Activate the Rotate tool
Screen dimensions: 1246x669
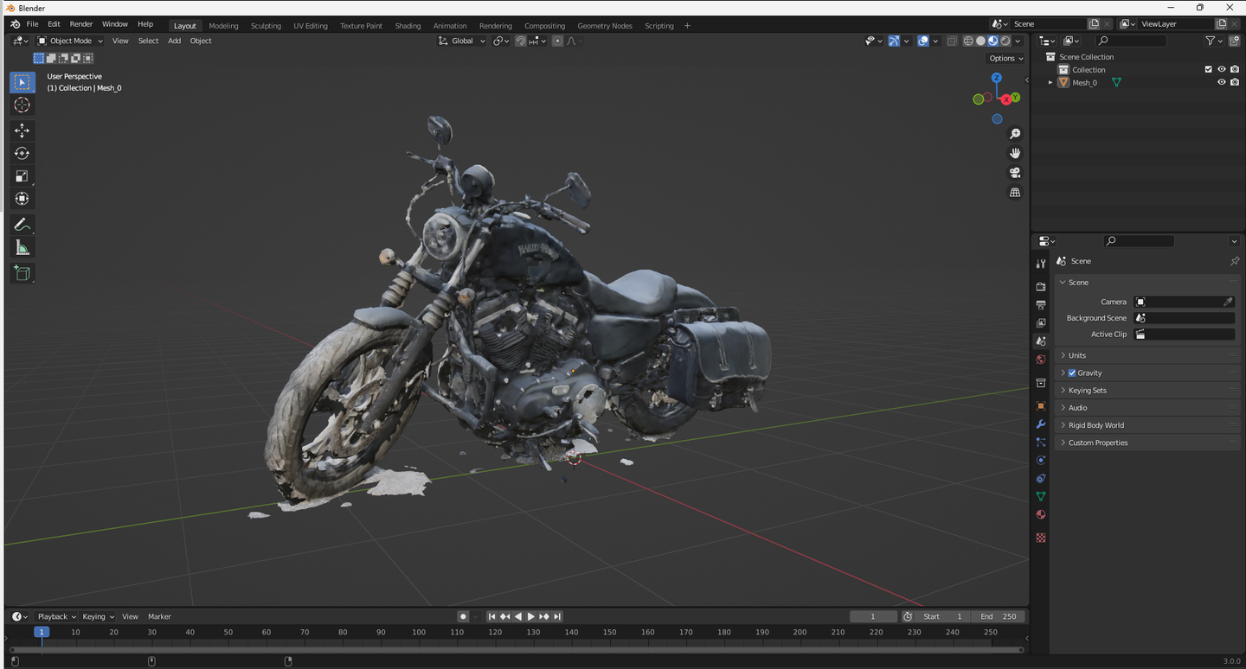22,153
